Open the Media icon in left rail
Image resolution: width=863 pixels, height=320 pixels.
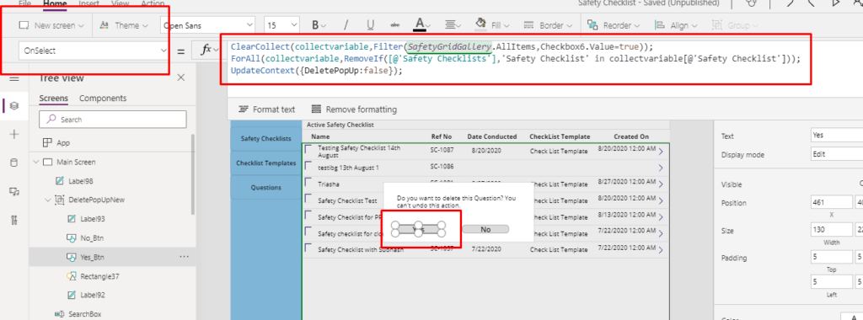pos(14,192)
